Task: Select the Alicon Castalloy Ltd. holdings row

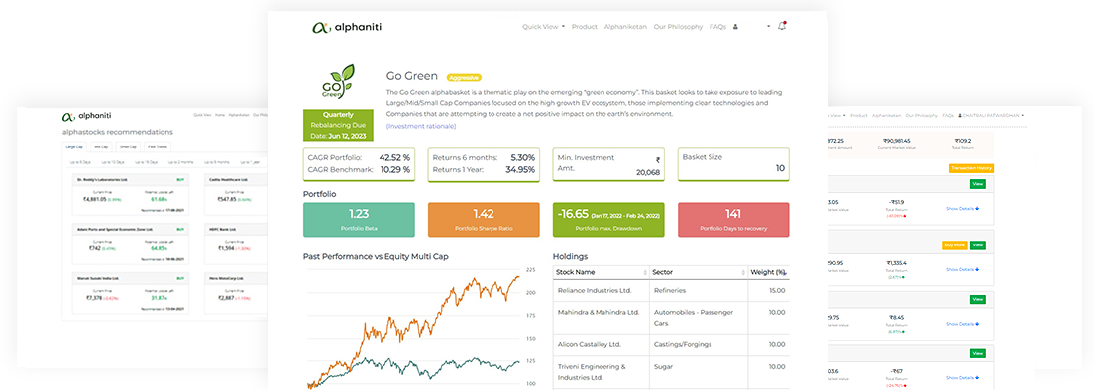Action: [x=671, y=344]
